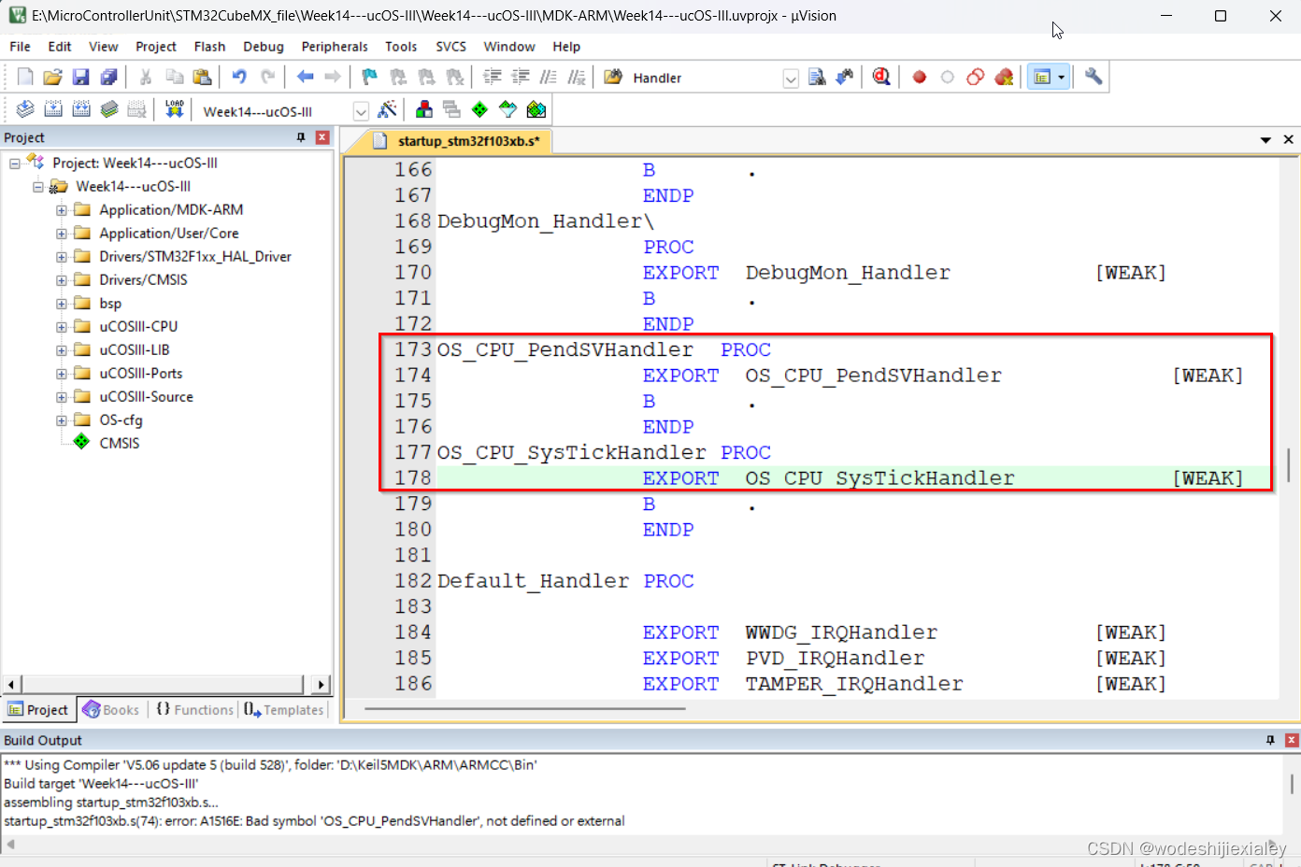Switch to the Functions panel tab
The image size is (1301, 867).
(194, 710)
